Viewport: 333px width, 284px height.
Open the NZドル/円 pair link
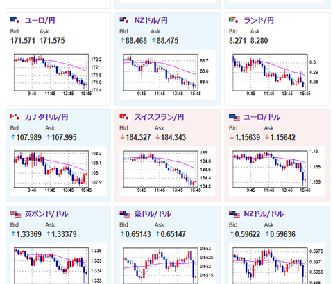click(x=151, y=21)
